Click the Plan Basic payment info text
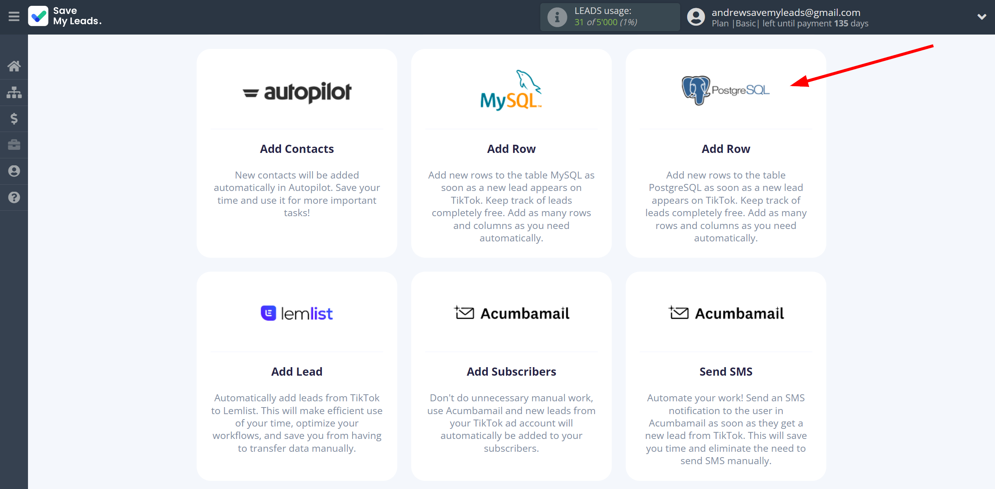This screenshot has width=995, height=489. [790, 23]
